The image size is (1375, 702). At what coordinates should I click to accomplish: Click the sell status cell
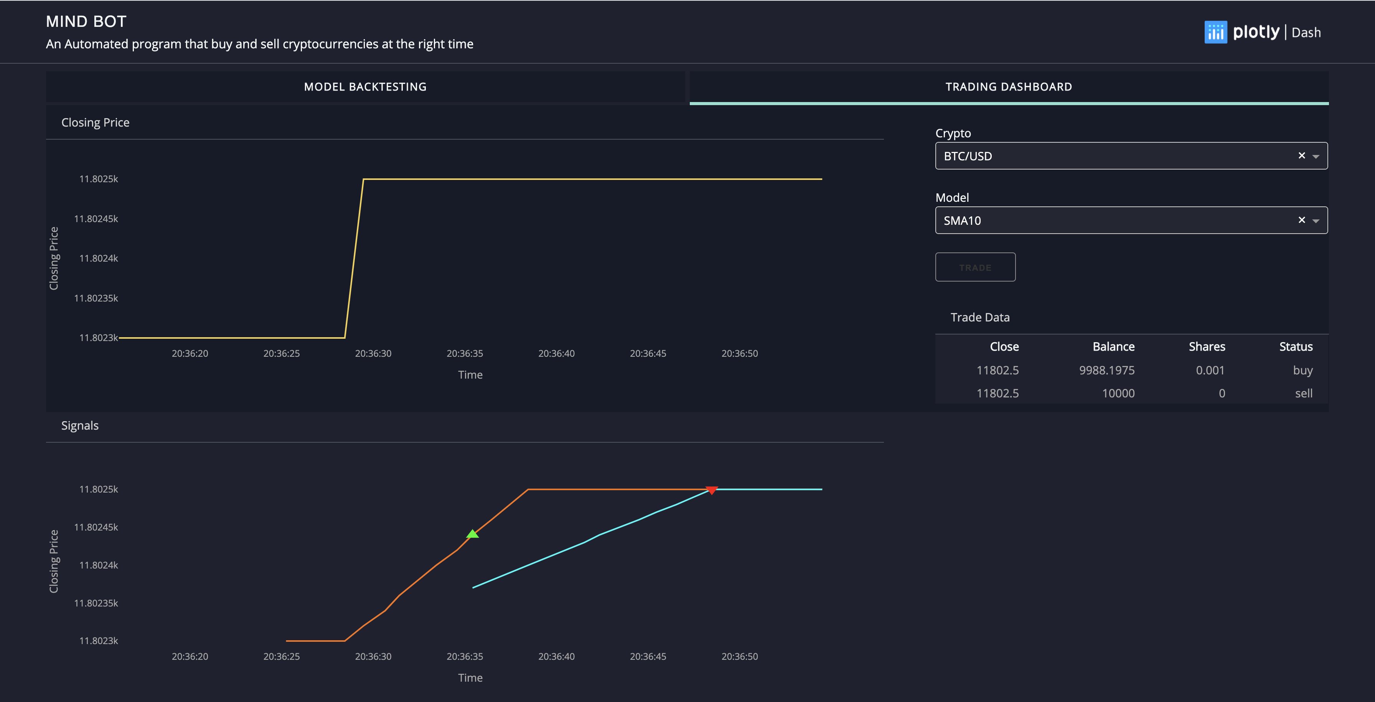(1304, 394)
